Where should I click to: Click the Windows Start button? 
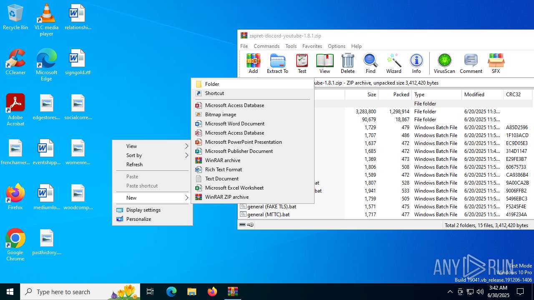pyautogui.click(x=10, y=292)
